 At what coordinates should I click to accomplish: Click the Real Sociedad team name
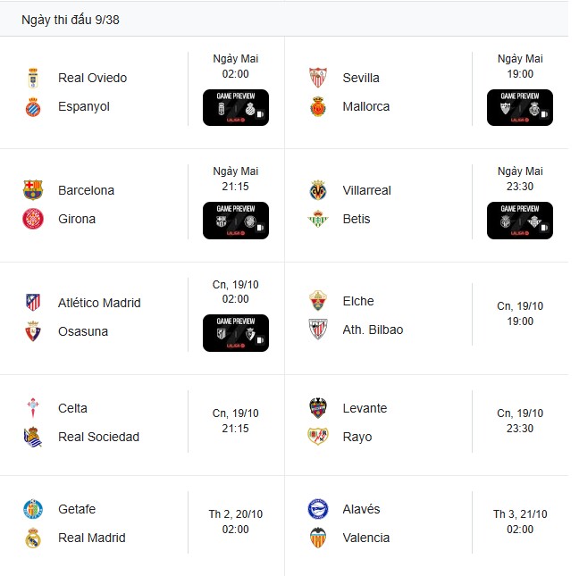coord(98,437)
